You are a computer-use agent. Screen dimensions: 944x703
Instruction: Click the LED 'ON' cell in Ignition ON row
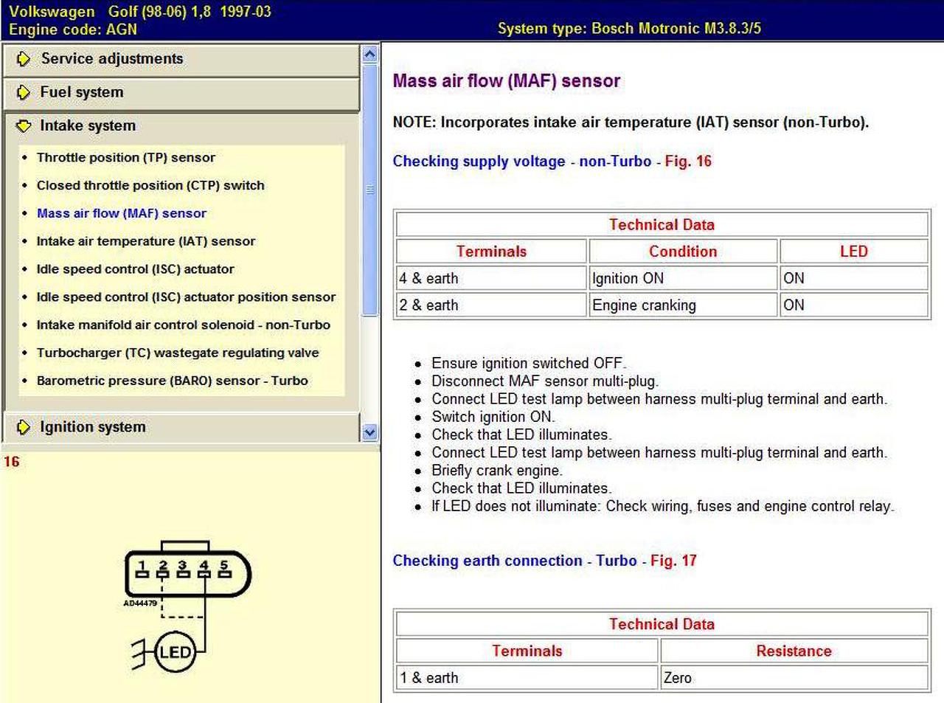click(854, 279)
